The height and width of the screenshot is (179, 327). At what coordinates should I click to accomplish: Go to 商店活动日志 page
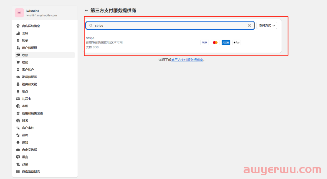45,171
